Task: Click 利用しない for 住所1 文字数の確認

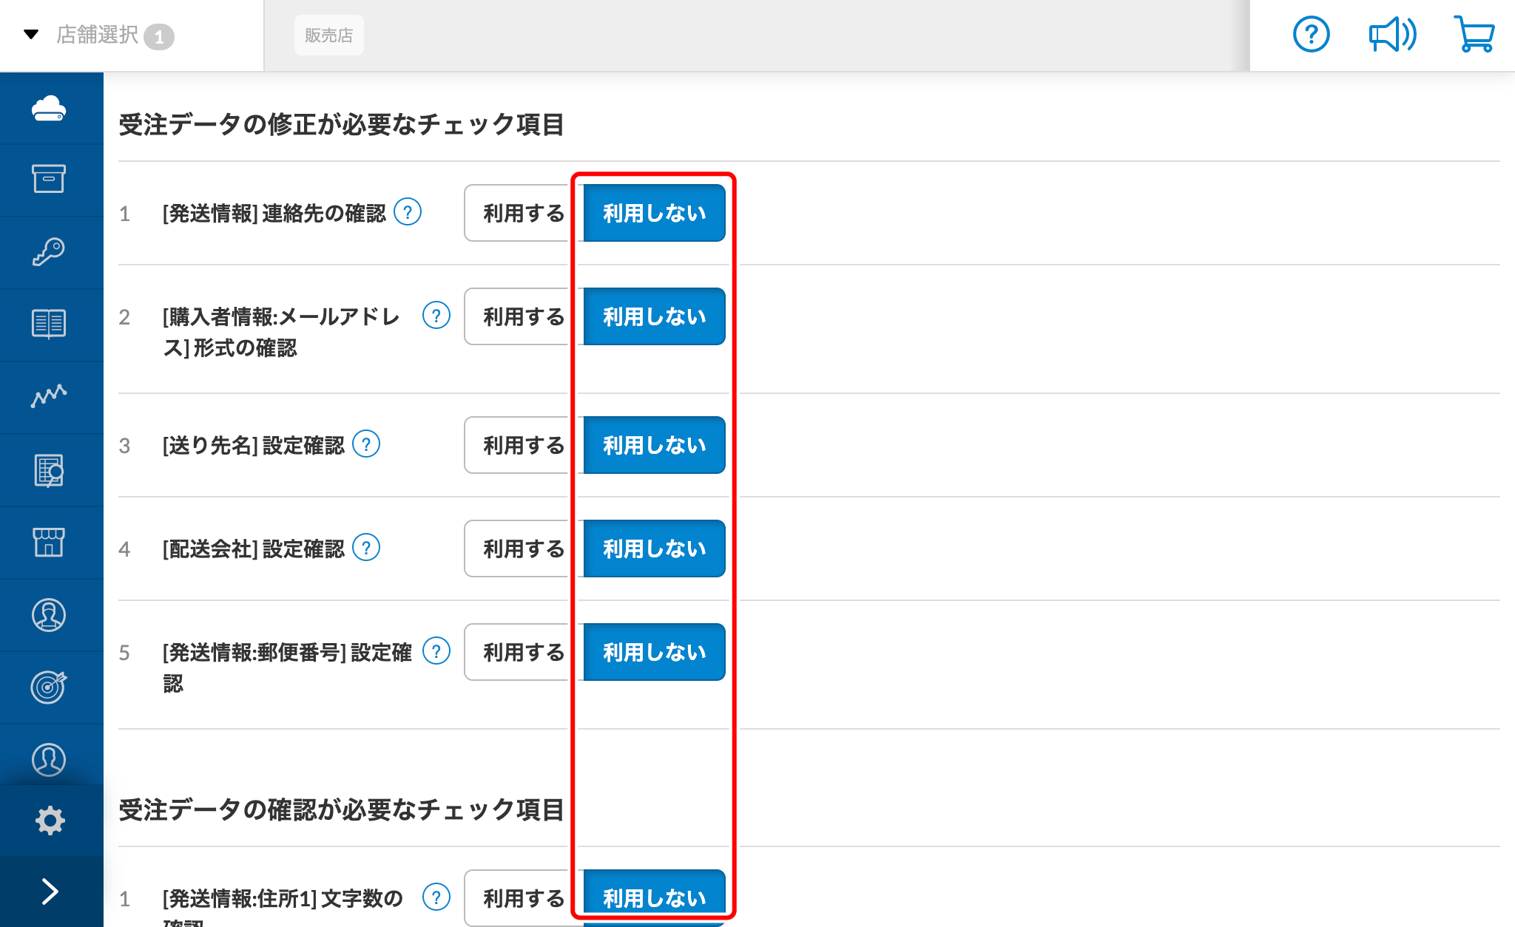Action: pos(654,897)
